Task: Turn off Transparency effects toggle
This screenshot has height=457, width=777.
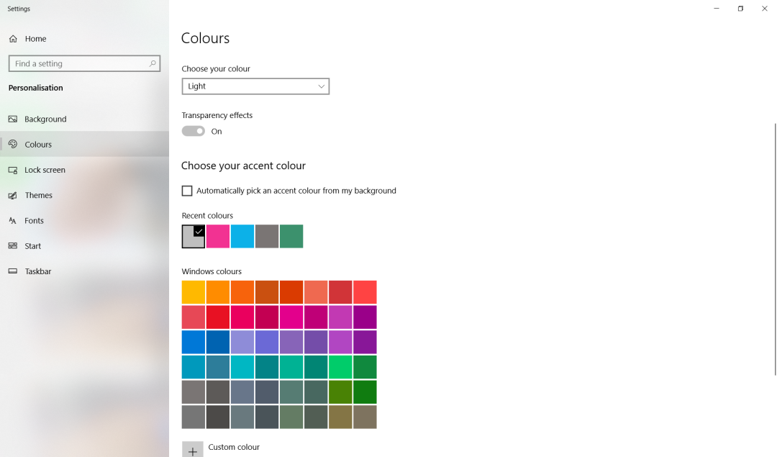Action: (x=193, y=131)
